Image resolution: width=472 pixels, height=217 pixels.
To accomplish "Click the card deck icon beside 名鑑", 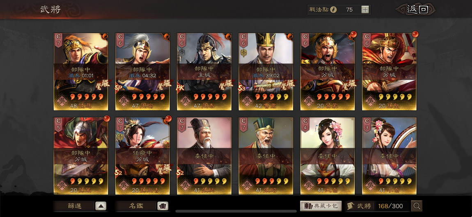I will pyautogui.click(x=163, y=206).
